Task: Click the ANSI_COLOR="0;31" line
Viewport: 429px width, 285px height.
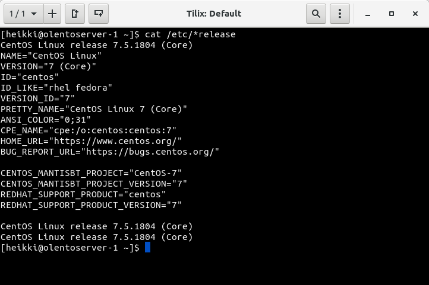Action: click(46, 120)
